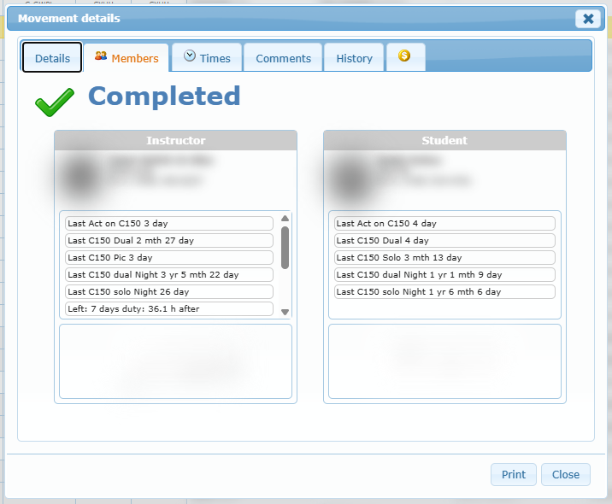Image resolution: width=612 pixels, height=504 pixels.
Task: Select student row 'Last Act on C150 4 day'
Action: click(444, 224)
